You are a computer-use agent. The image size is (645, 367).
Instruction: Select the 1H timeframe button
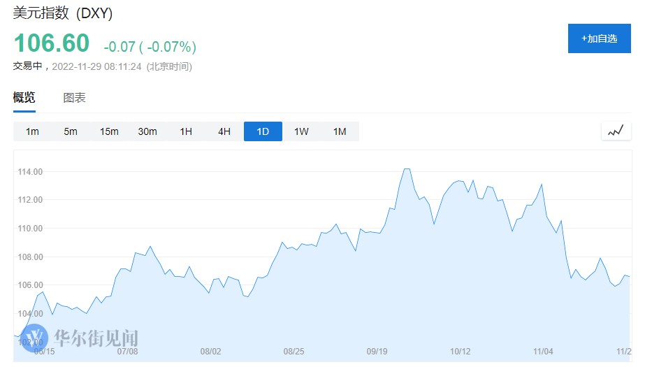pyautogui.click(x=186, y=131)
